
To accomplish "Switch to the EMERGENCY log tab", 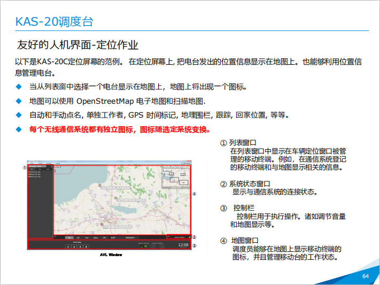I will (131, 237).
